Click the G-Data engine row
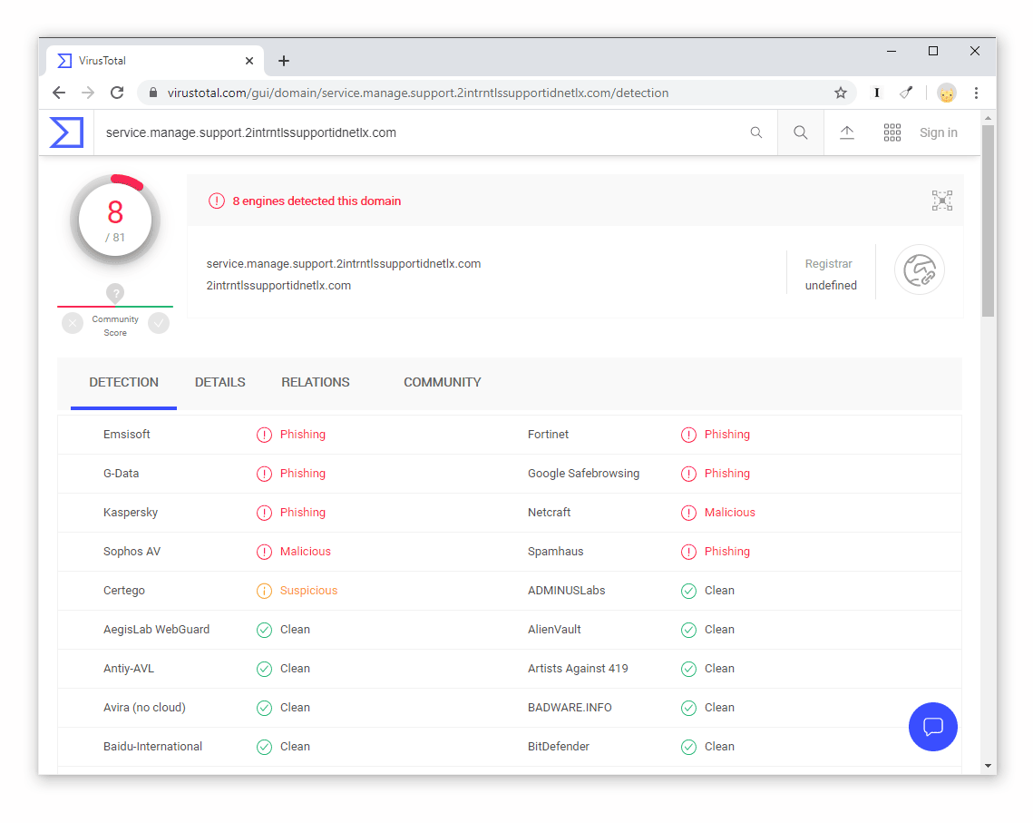 [x=284, y=474]
